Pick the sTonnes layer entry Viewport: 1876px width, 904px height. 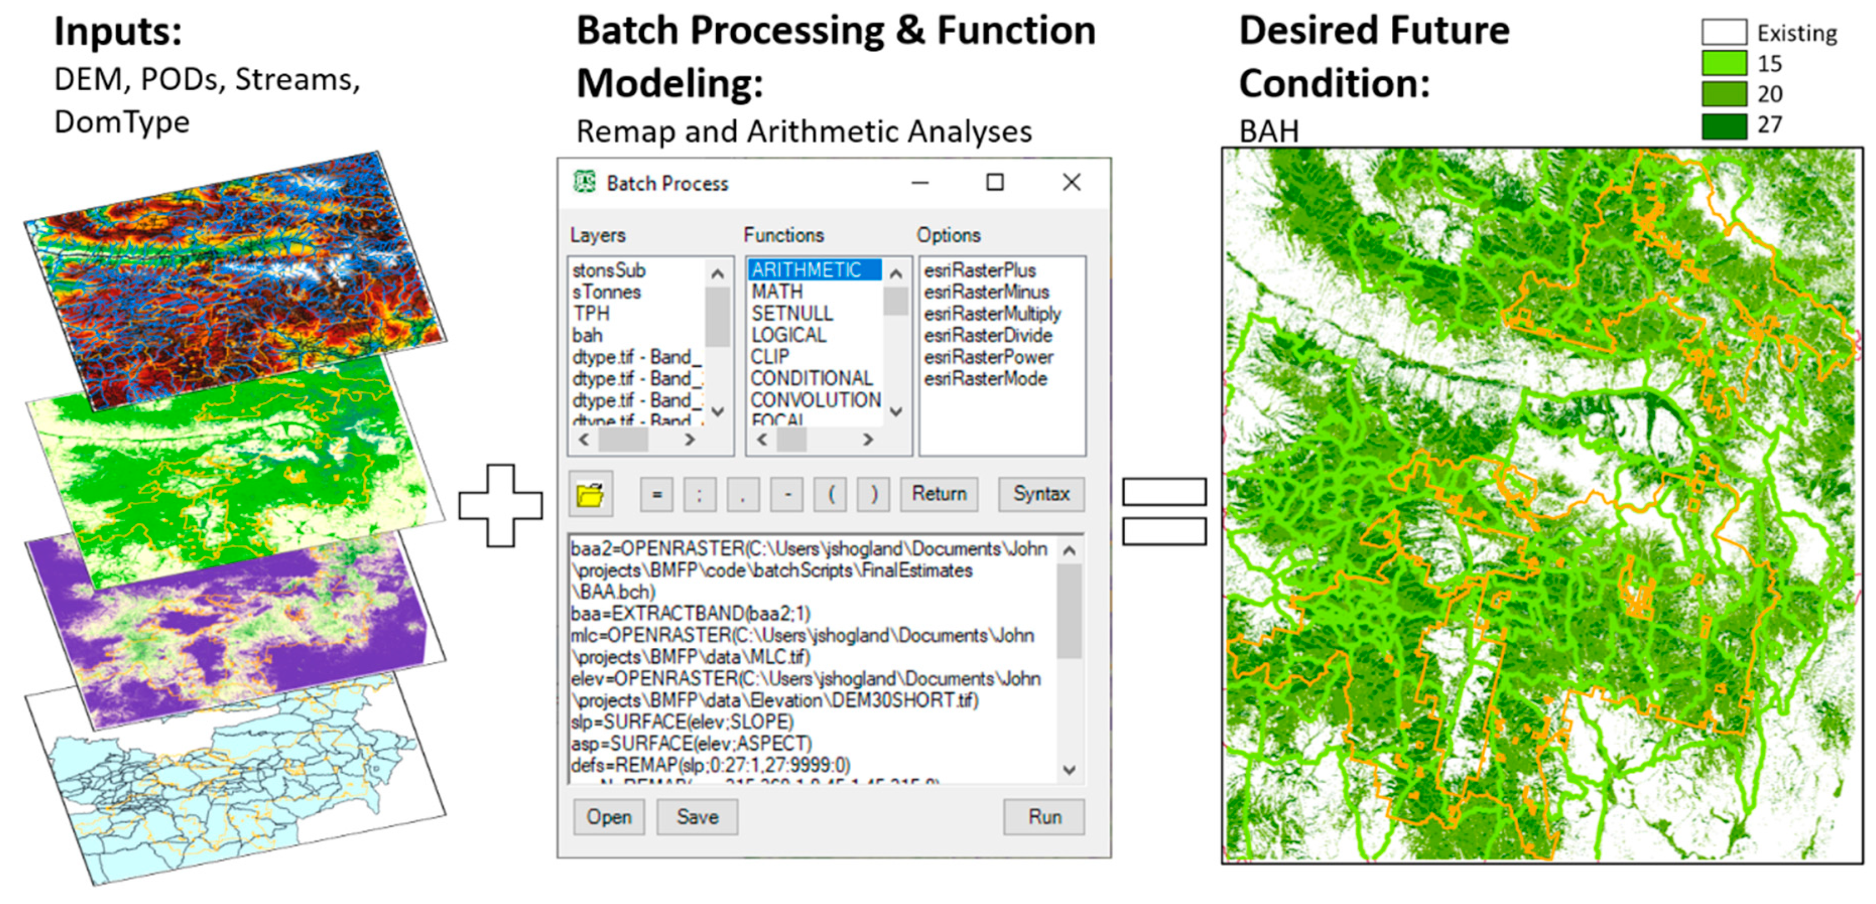pos(606,292)
